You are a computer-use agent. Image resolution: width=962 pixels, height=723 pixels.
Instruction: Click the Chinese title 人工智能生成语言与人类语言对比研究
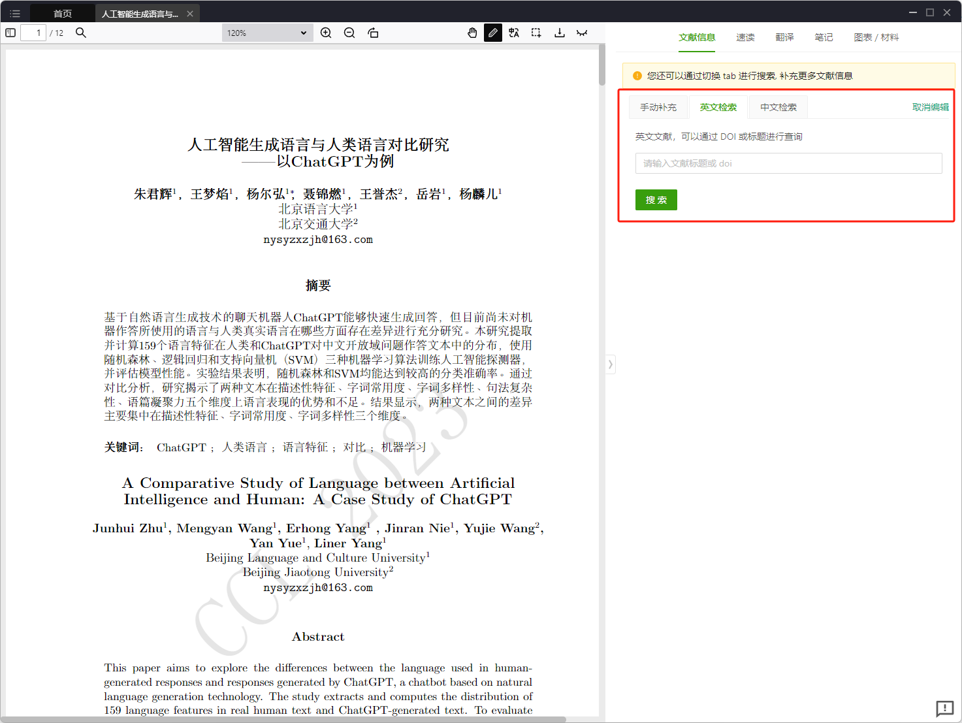318,144
